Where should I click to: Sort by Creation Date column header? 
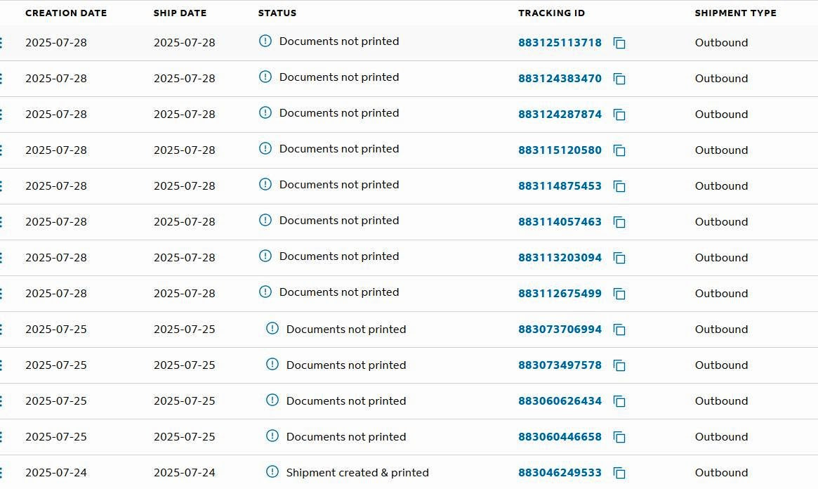pos(66,13)
